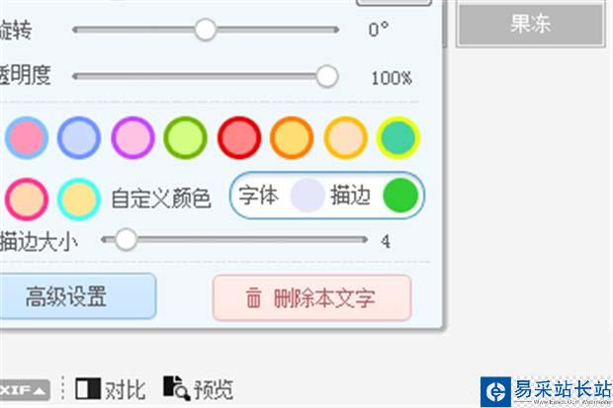Pick the light blue preset color
The height and width of the screenshot is (408, 613).
click(x=79, y=137)
